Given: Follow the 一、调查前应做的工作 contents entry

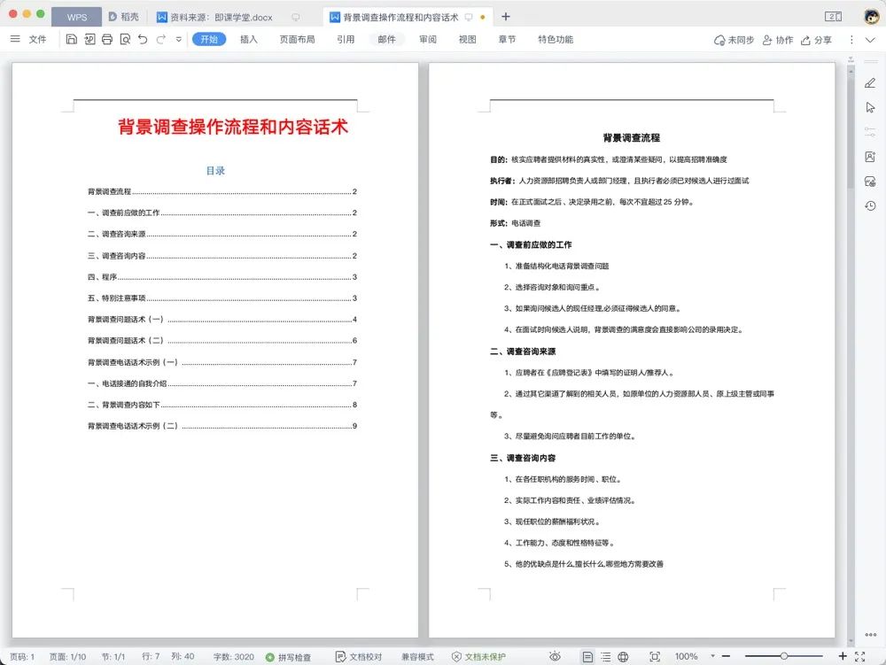Looking at the screenshot, I should pyautogui.click(x=222, y=213).
